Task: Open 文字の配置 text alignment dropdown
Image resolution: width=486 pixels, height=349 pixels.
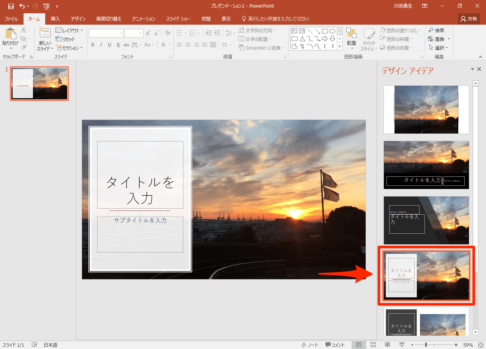Action: [255, 39]
